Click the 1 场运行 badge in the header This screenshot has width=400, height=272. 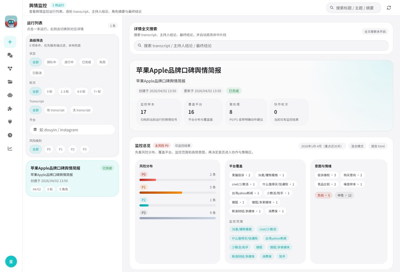(58, 5)
